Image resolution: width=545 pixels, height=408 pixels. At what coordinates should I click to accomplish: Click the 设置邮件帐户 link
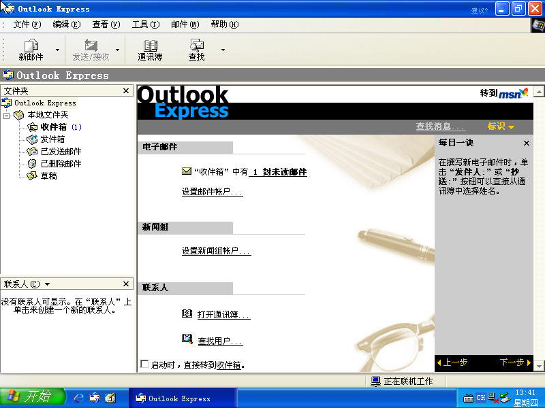[212, 192]
